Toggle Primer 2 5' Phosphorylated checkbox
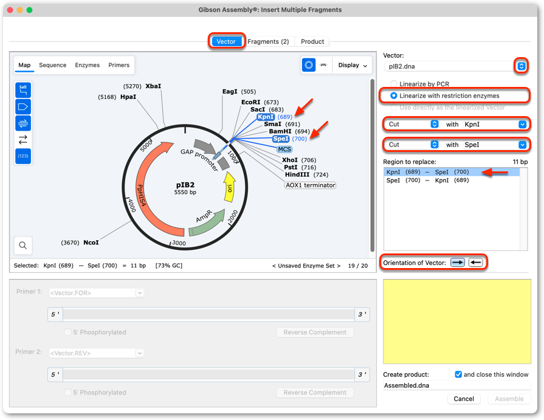Viewport: 544px width, 420px height. tap(67, 392)
